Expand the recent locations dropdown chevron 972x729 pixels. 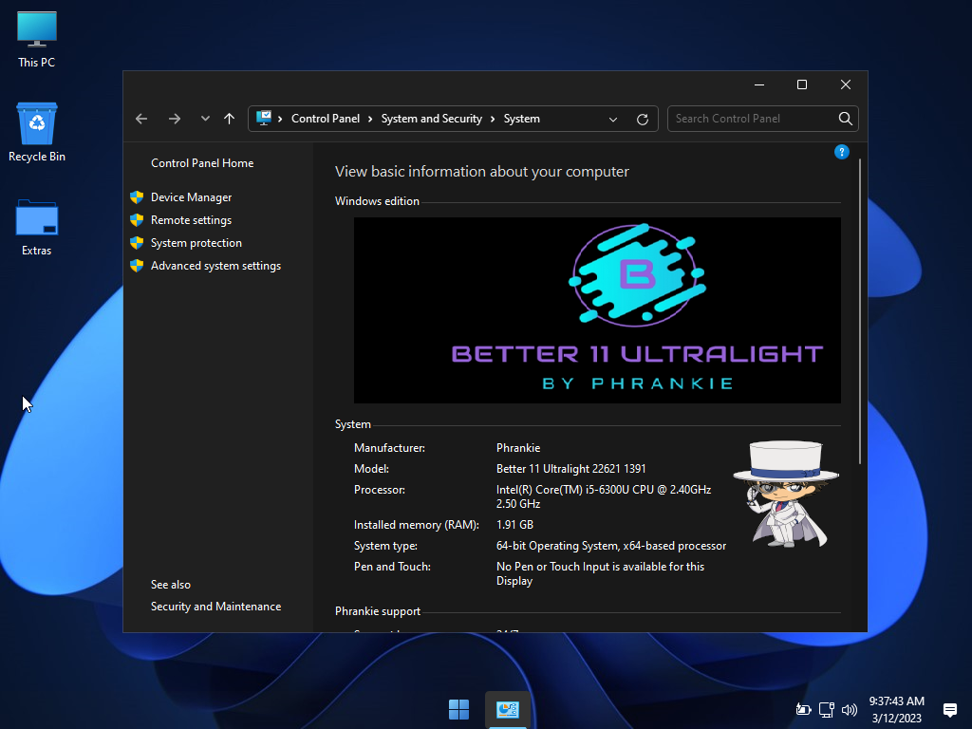(205, 119)
